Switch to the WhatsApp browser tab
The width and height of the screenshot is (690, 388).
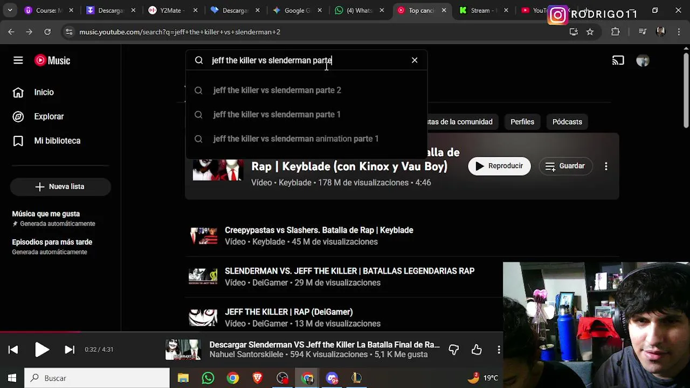click(358, 10)
